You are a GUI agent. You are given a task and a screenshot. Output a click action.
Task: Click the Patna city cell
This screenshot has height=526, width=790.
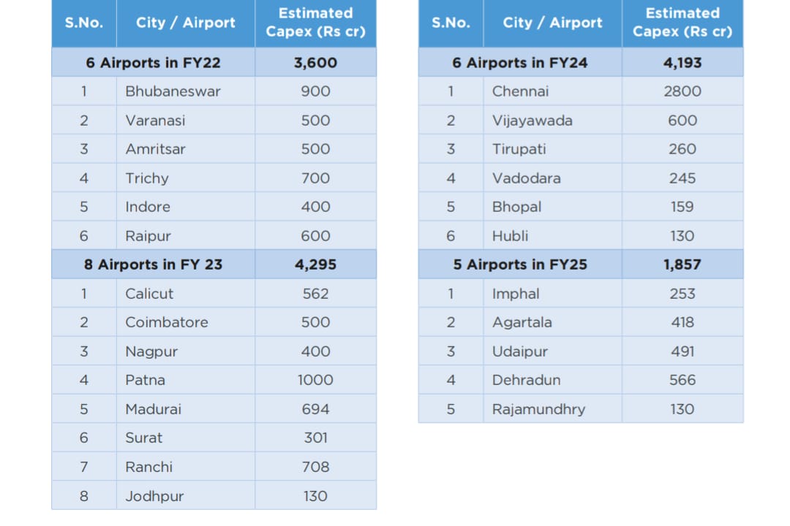tap(145, 380)
